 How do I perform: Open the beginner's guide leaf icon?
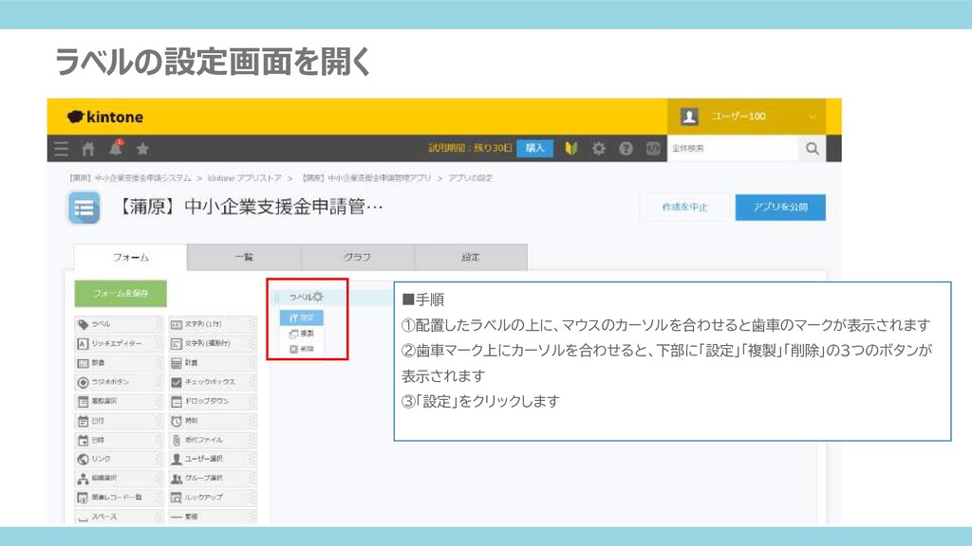(570, 149)
